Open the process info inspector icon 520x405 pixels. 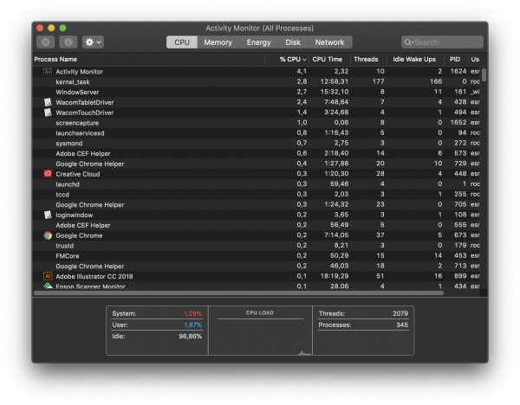(68, 42)
